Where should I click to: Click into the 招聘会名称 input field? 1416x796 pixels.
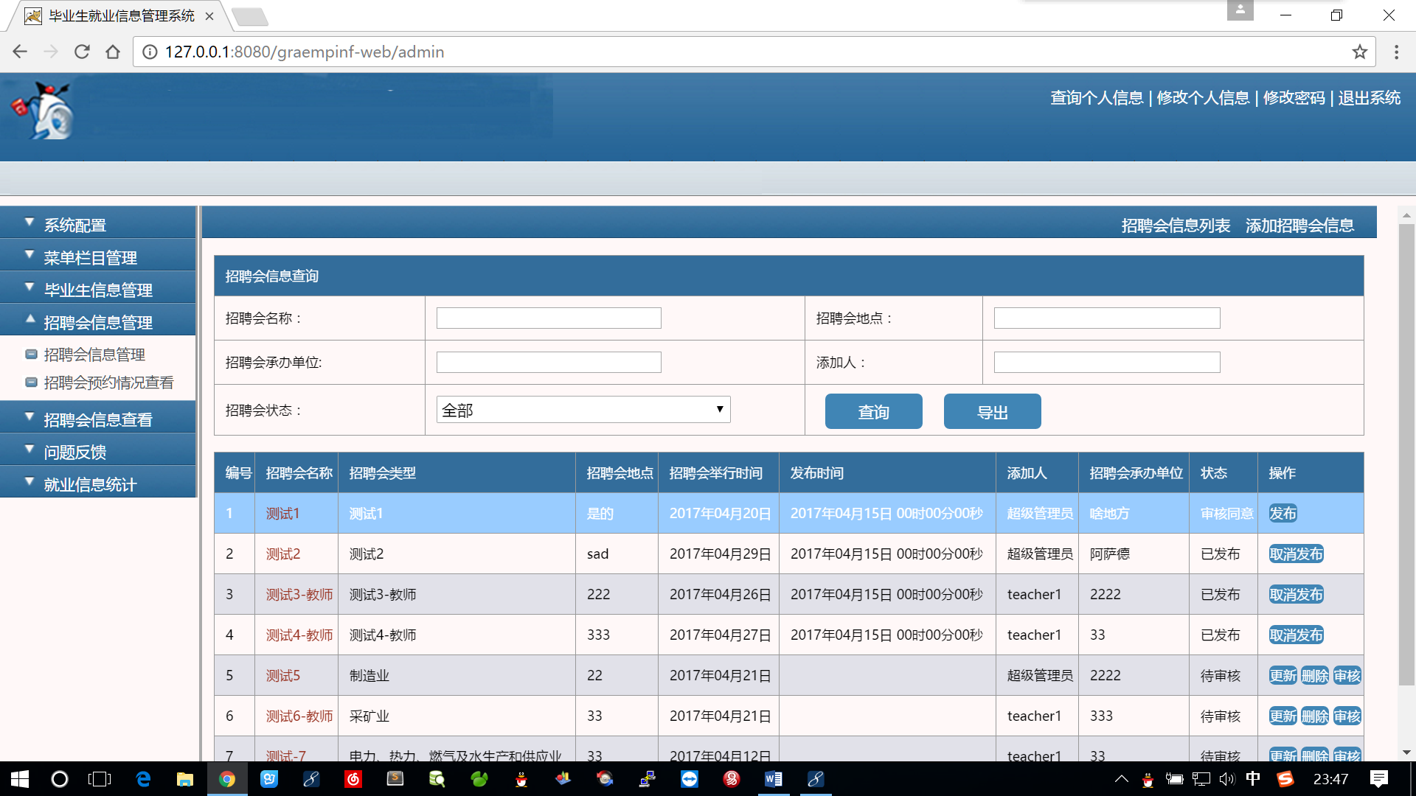pos(549,318)
